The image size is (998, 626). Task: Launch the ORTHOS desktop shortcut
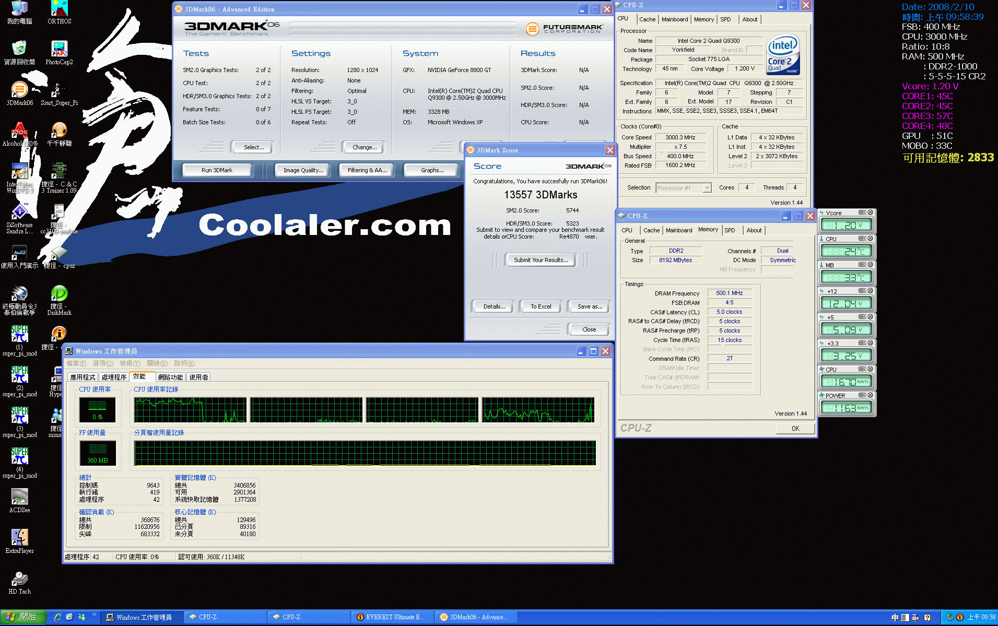(60, 13)
